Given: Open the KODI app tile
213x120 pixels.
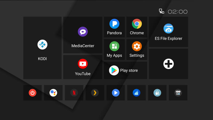Looking at the screenshot, I should [42, 48].
